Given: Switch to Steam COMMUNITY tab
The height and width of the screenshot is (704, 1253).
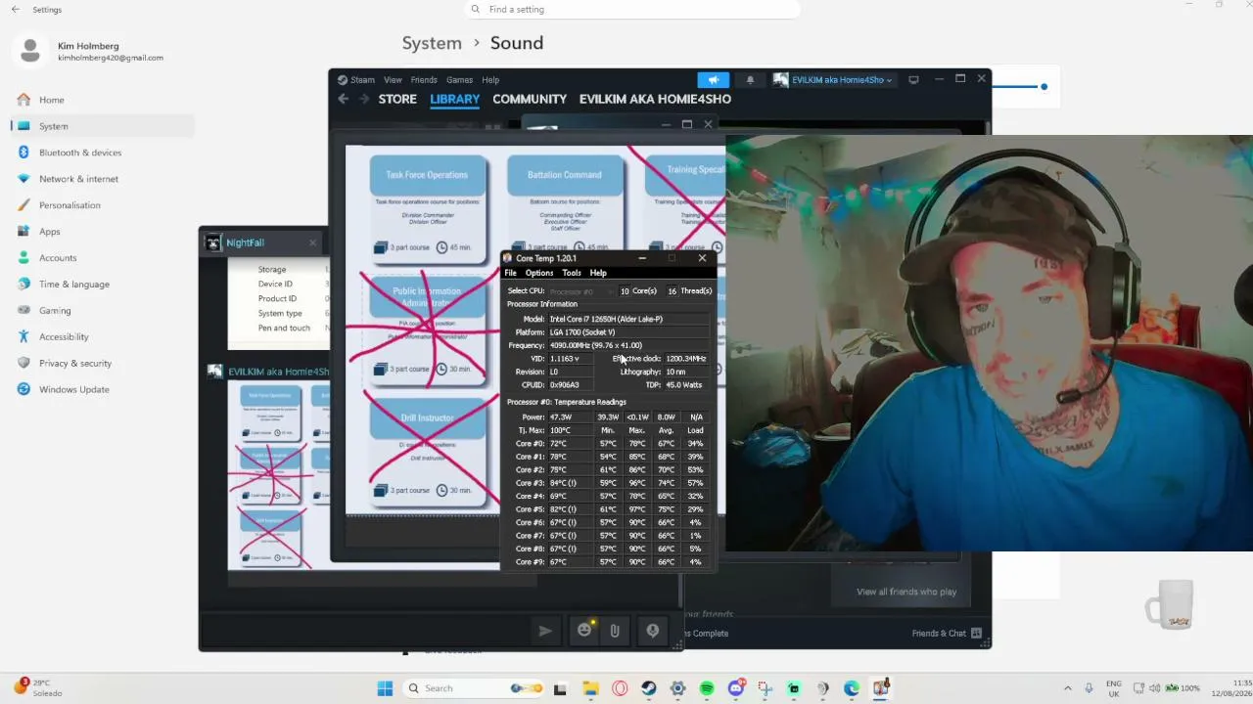Looking at the screenshot, I should (530, 99).
